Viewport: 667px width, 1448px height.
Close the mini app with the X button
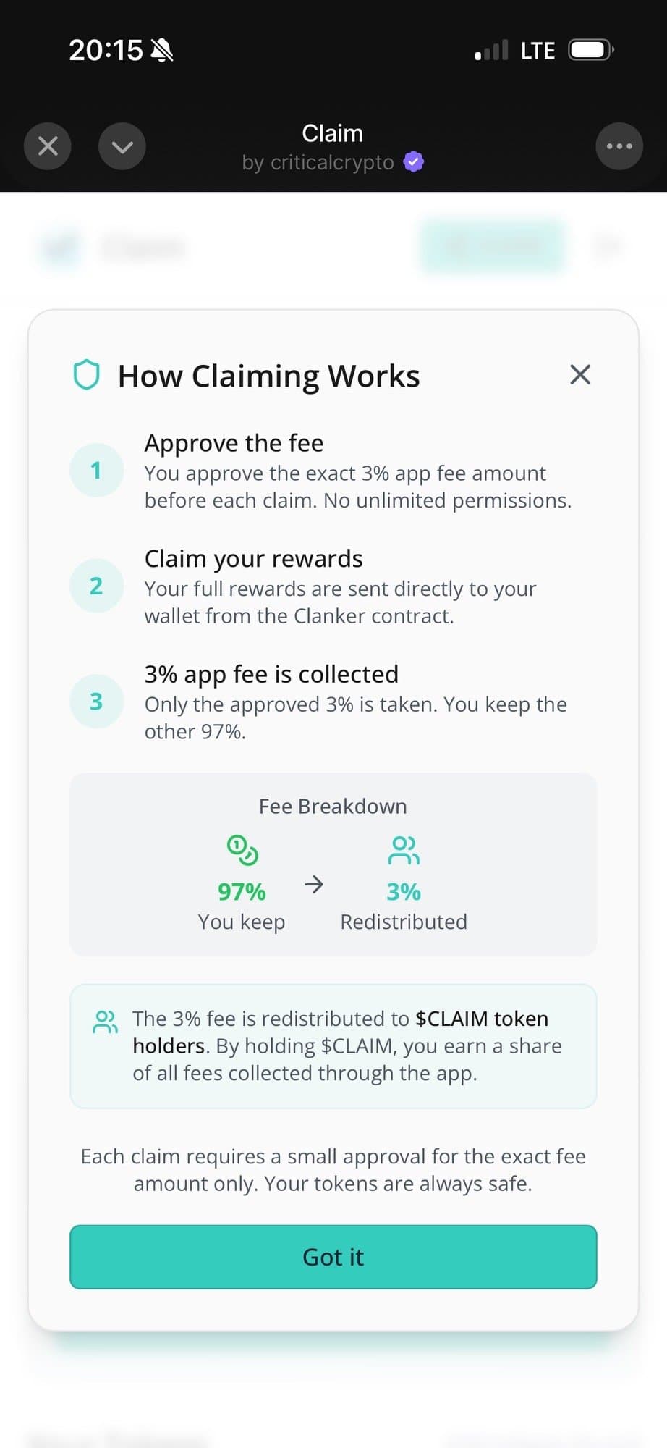(x=48, y=146)
